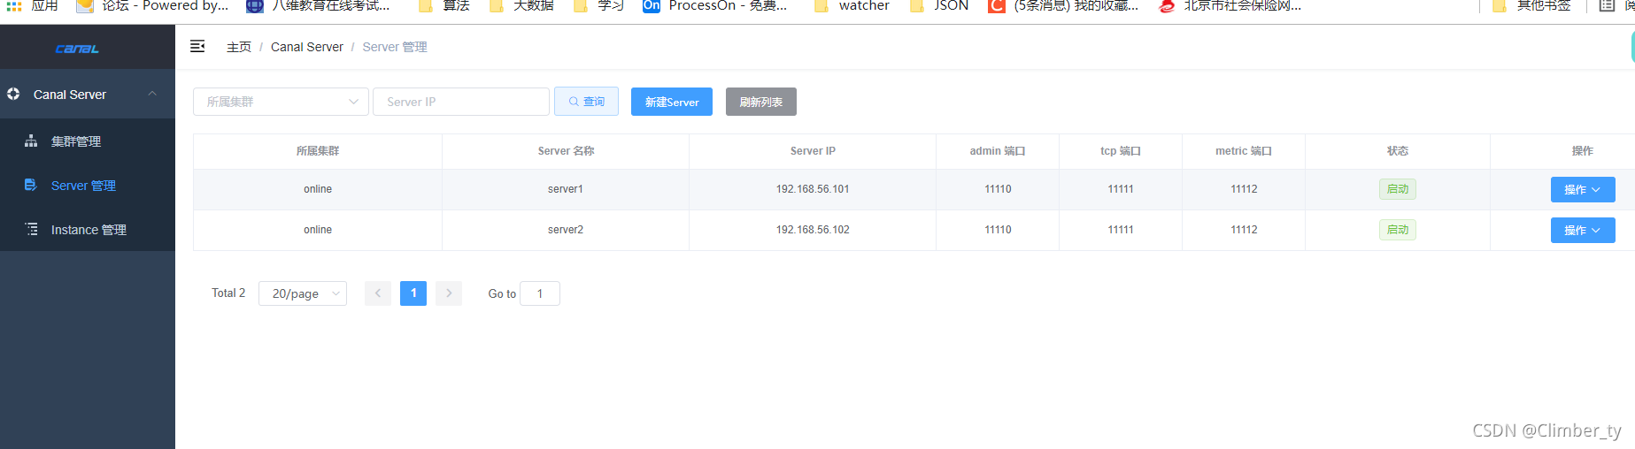Go to Server 管理 menu item
Viewport: 1635px width, 449px height.
click(x=87, y=185)
